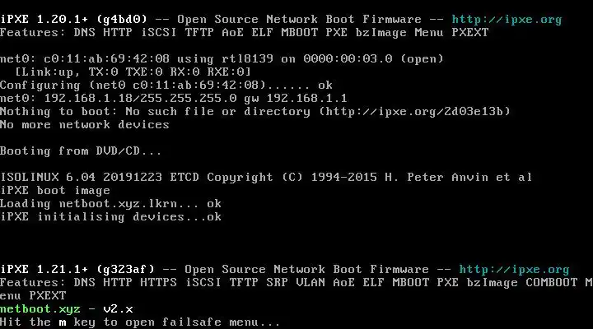
Task: Click the 'iPXE initialising devices' line
Action: (110, 216)
